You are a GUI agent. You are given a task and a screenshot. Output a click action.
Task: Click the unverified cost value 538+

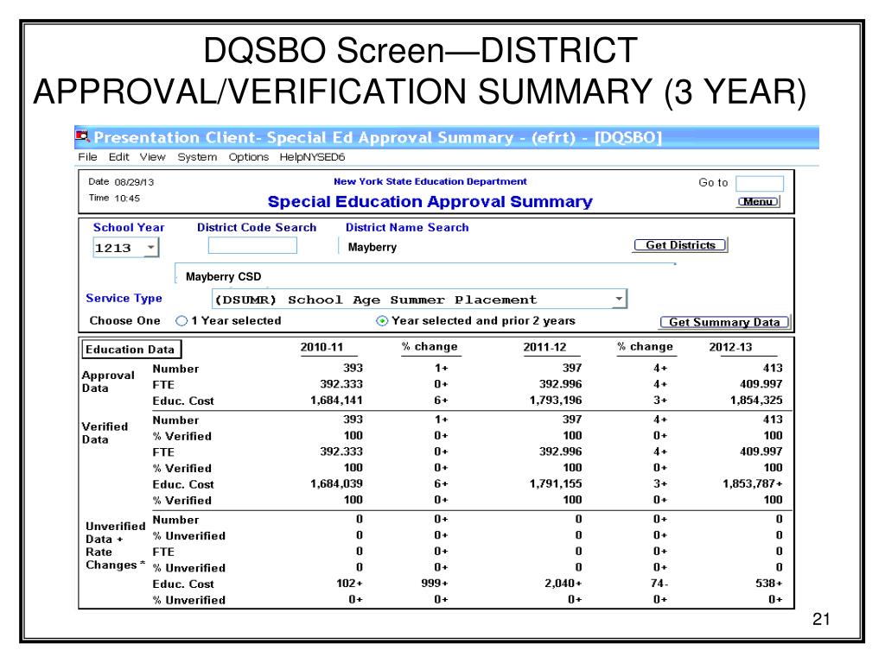tap(769, 584)
